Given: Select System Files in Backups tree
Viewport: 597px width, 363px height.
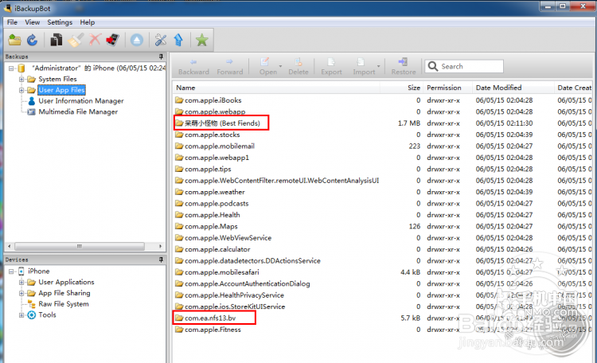Looking at the screenshot, I should click(x=57, y=80).
